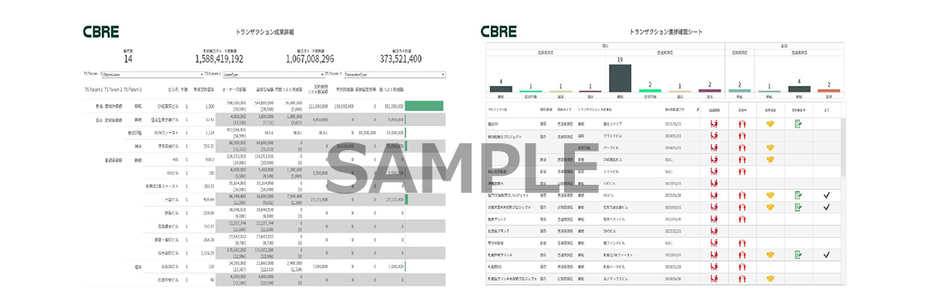926x308 pixels.
Task: Click the red discussion icon in 越谷SO row
Action: [714, 123]
